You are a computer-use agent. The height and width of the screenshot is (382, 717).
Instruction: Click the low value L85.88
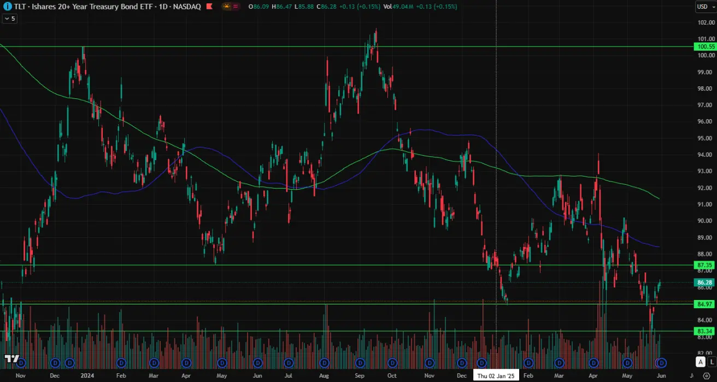pyautogui.click(x=303, y=7)
